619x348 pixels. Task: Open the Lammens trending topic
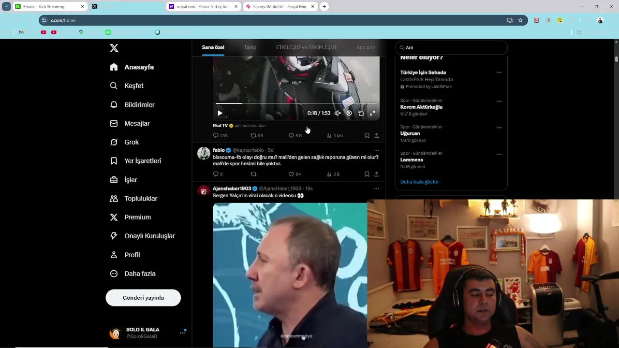pyautogui.click(x=412, y=159)
